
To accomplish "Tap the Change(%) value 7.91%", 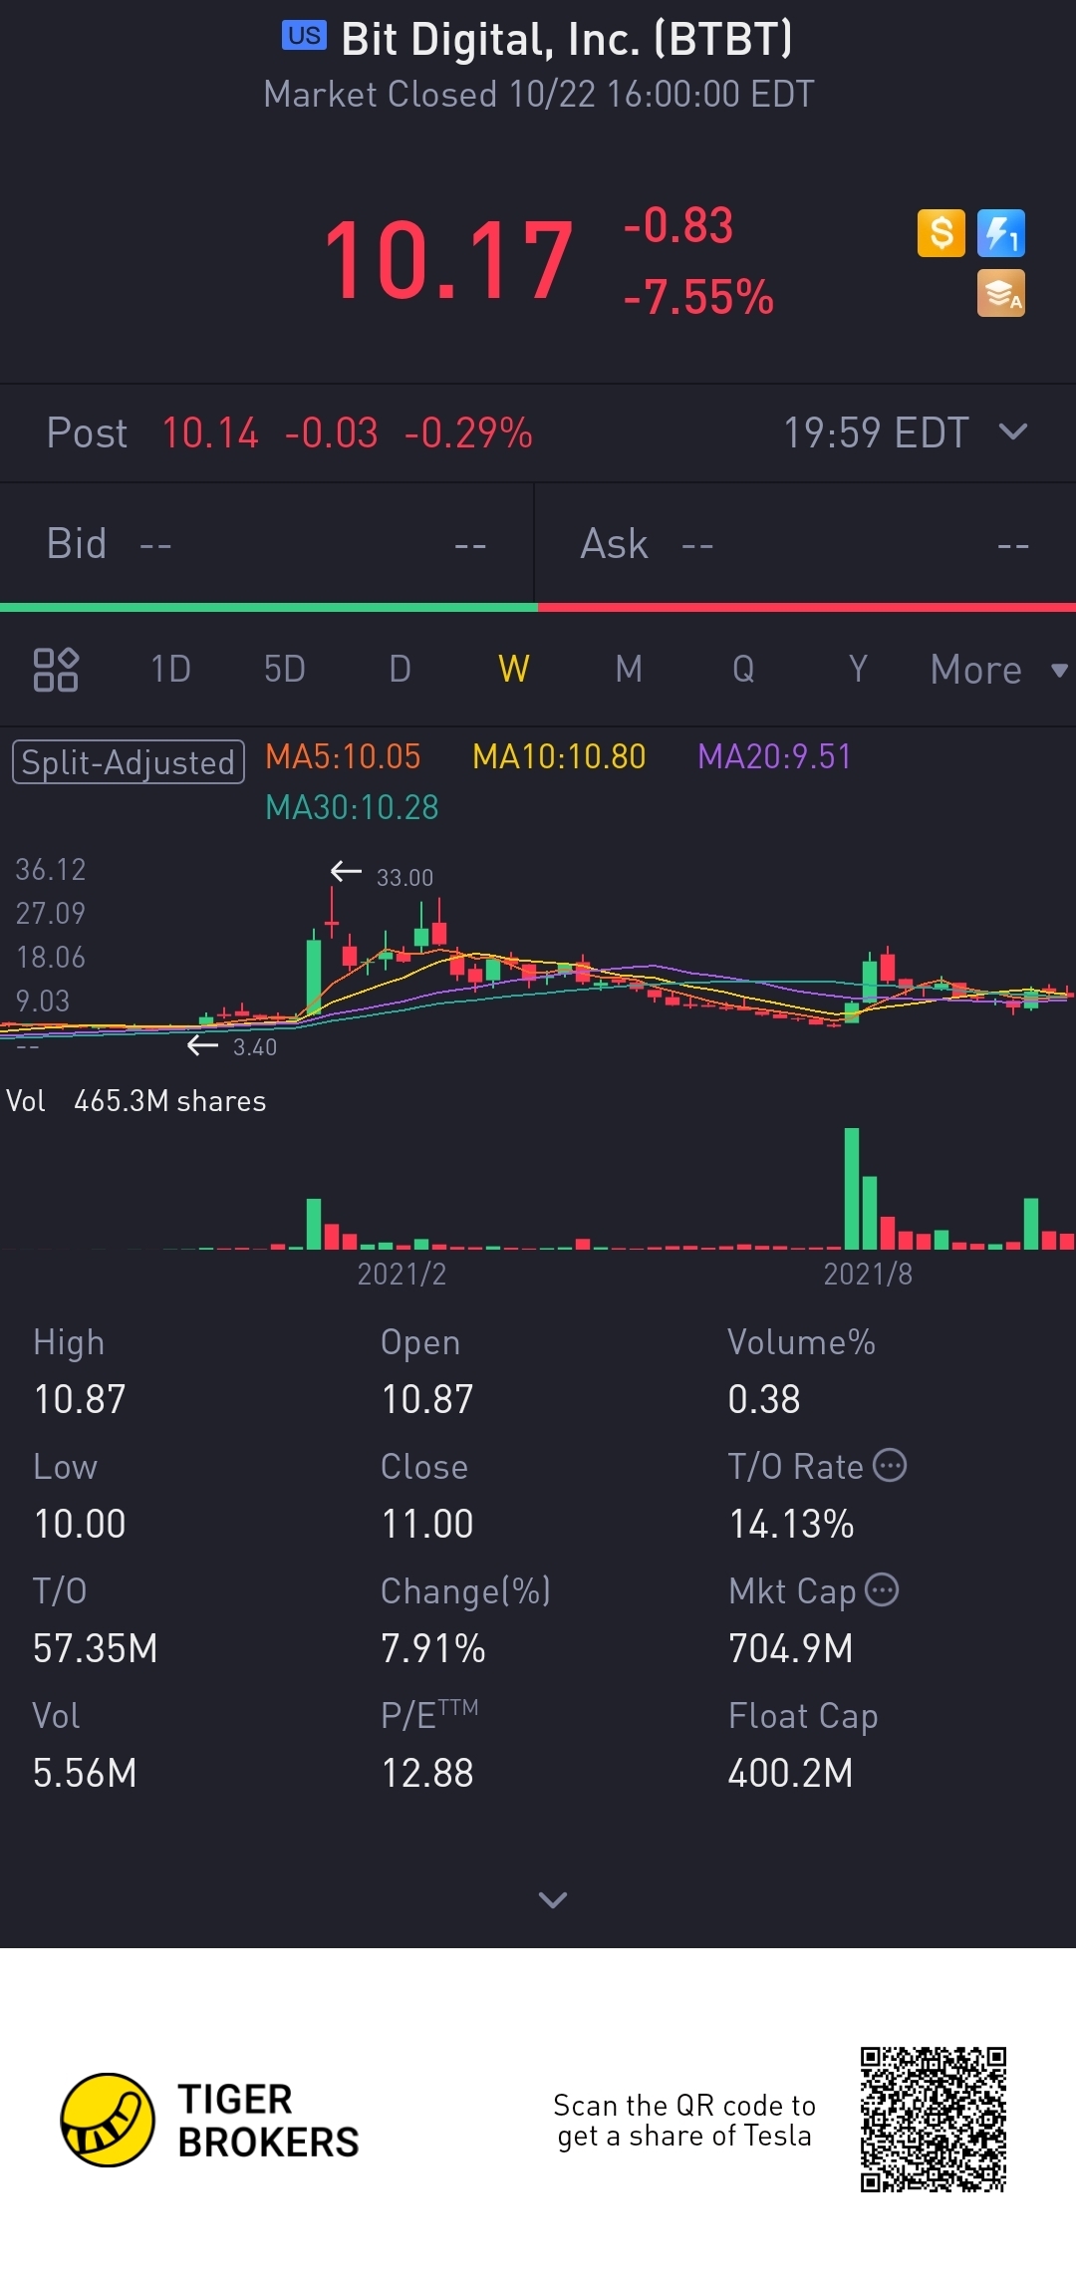I will 433,1648.
